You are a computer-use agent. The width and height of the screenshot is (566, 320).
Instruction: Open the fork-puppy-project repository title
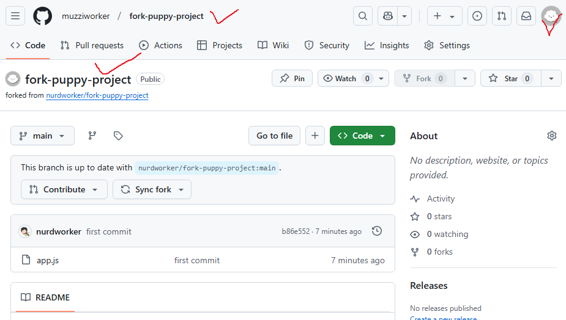(78, 79)
